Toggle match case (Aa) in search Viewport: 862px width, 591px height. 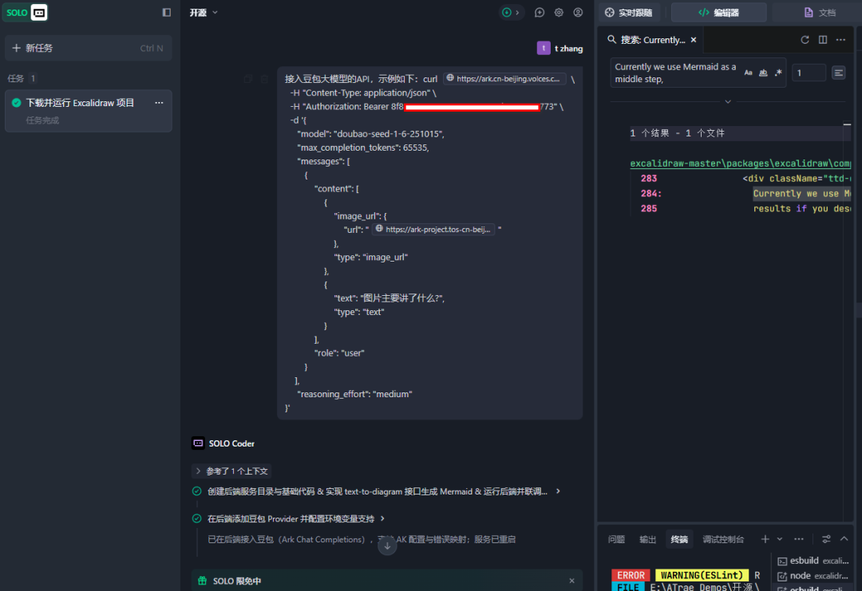748,73
